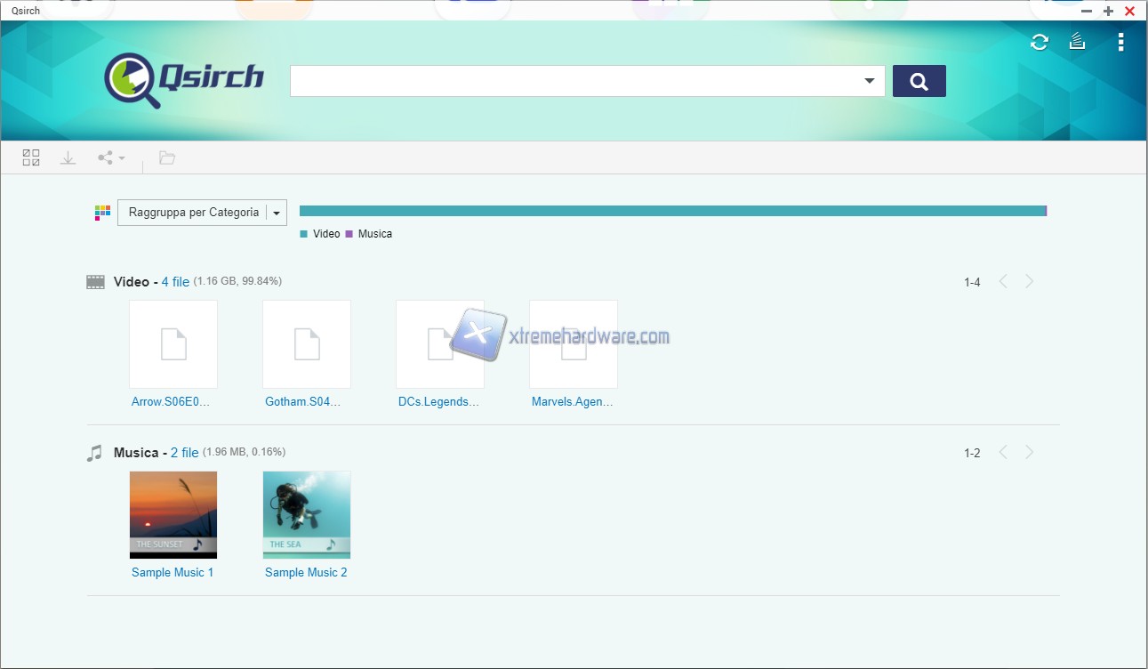Viewport: 1148px width, 669px height.
Task: Select the Sample Music 2 sea thumbnail
Action: 307,514
